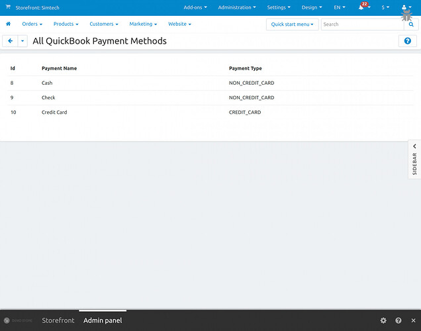Open the currency $ dropdown
The width and height of the screenshot is (421, 331).
385,8
